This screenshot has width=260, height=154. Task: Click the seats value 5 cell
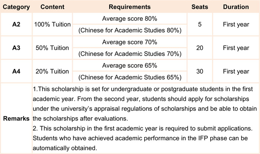point(200,24)
